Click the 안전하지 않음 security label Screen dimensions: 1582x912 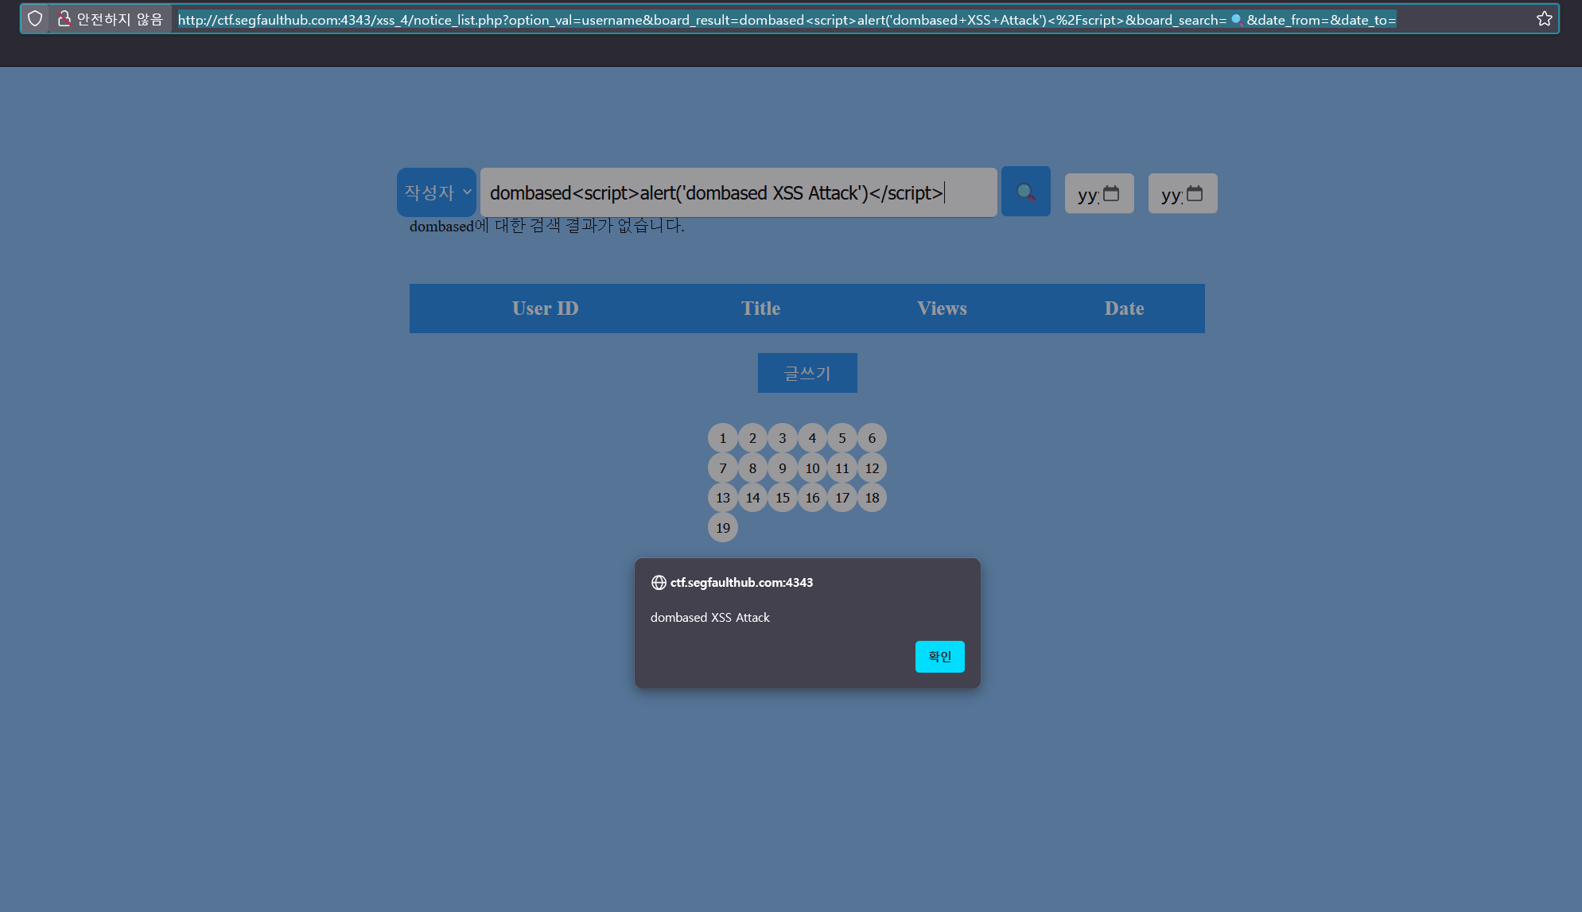(119, 19)
